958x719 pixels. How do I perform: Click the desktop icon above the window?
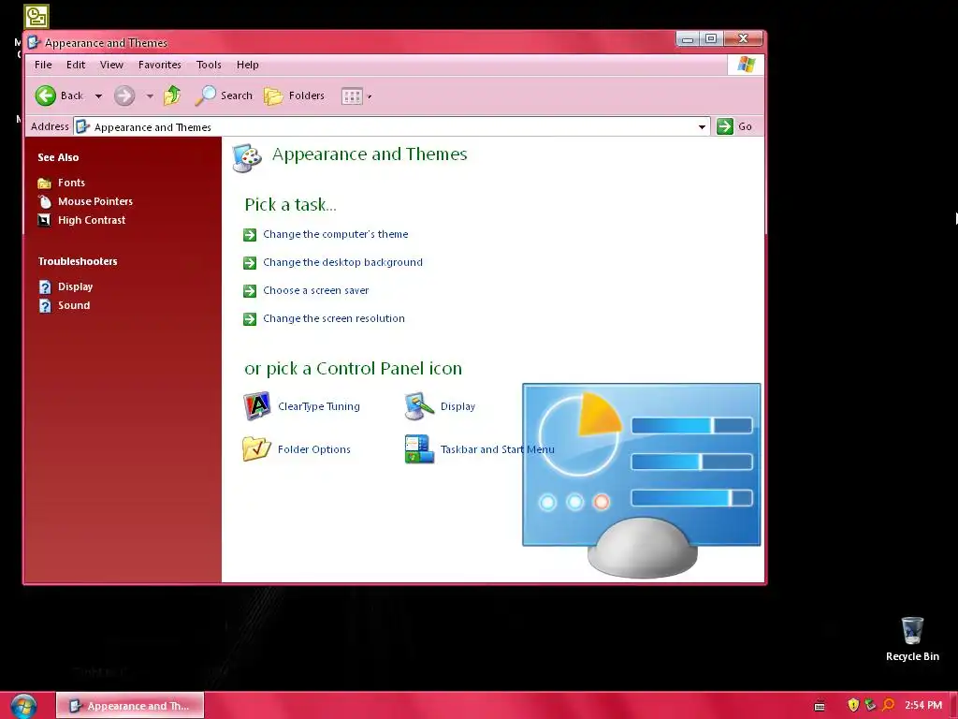tap(36, 17)
